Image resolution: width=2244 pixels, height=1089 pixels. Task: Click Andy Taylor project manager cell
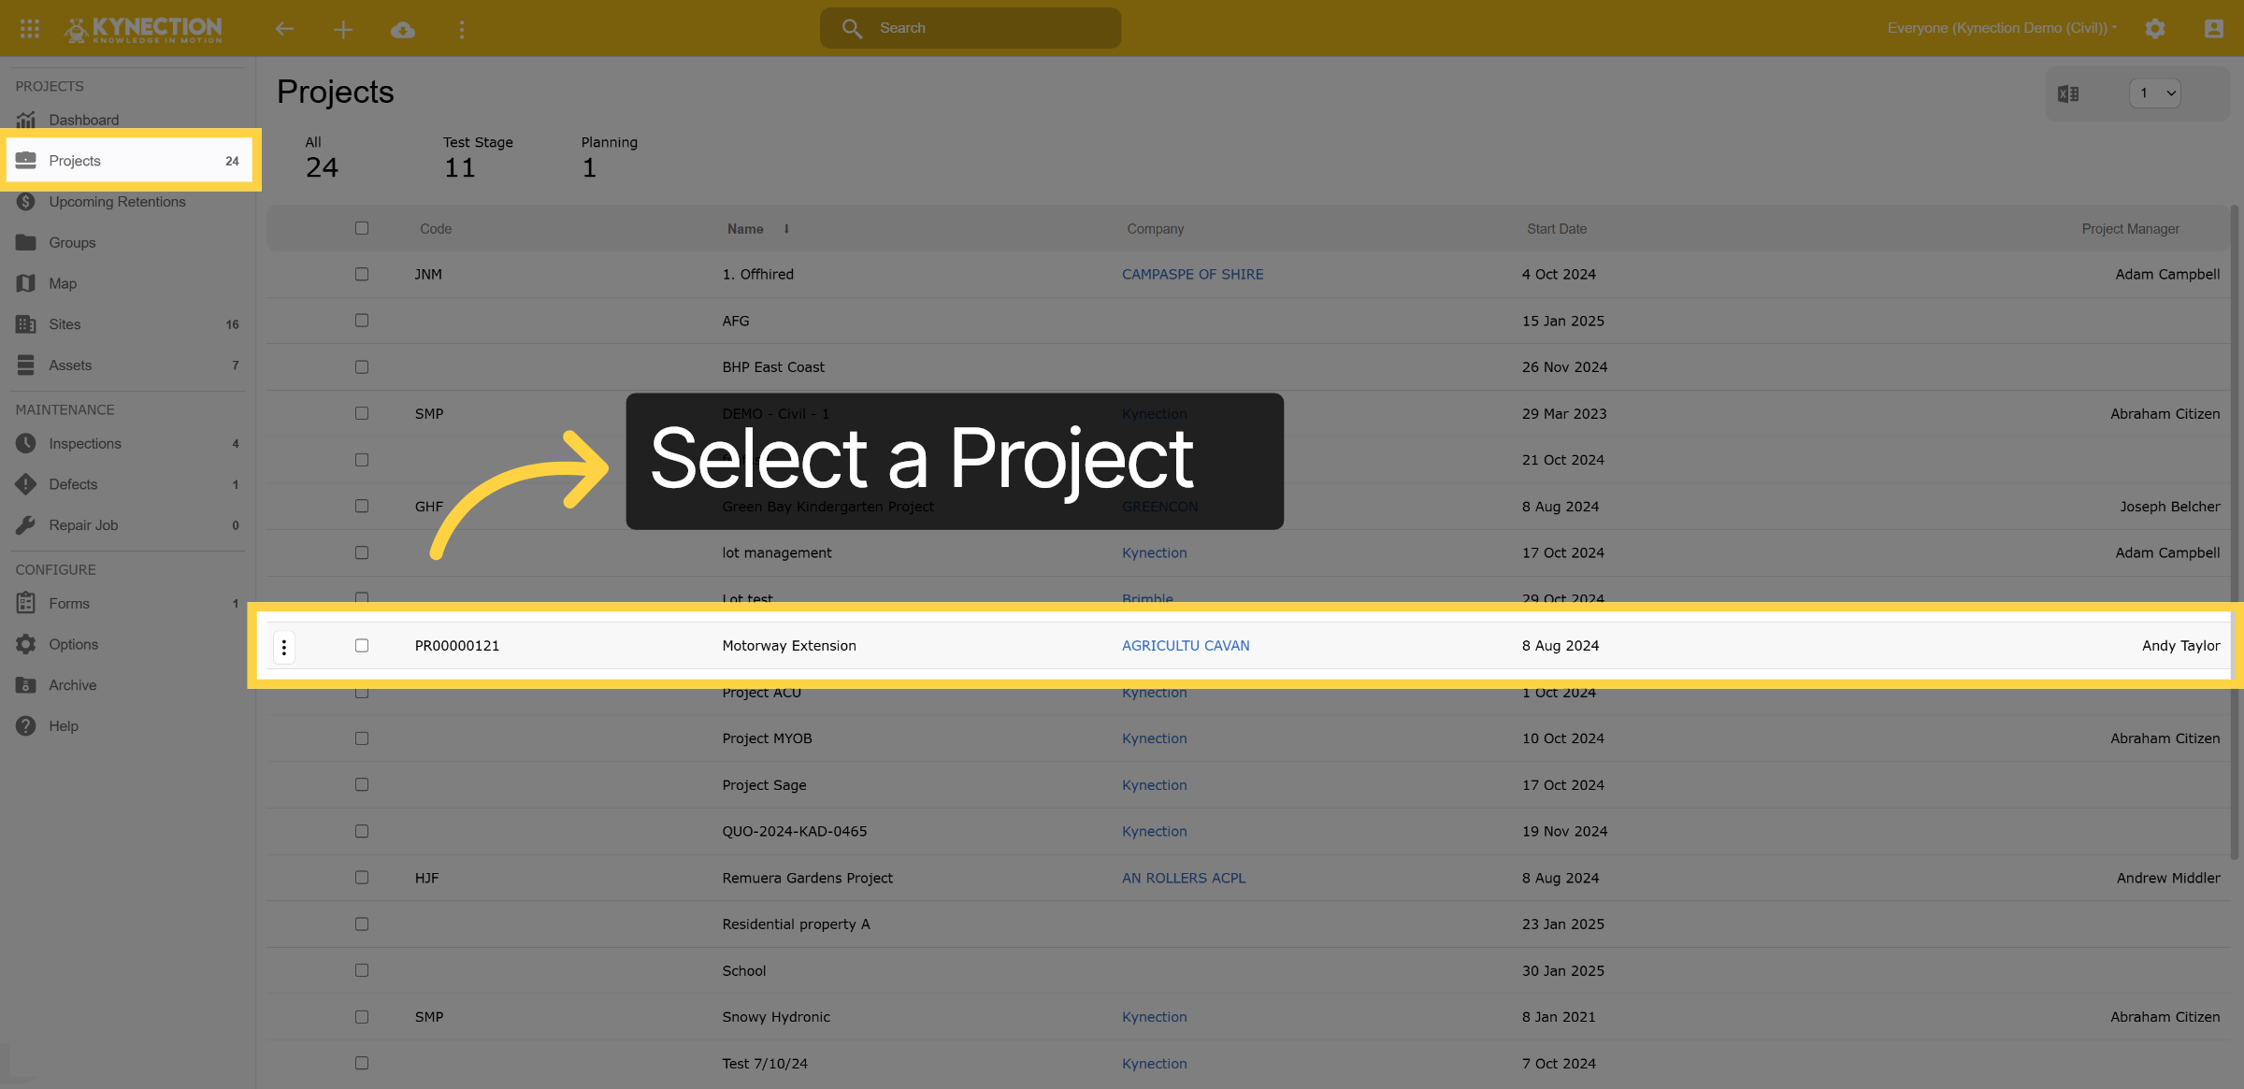[x=2181, y=646]
